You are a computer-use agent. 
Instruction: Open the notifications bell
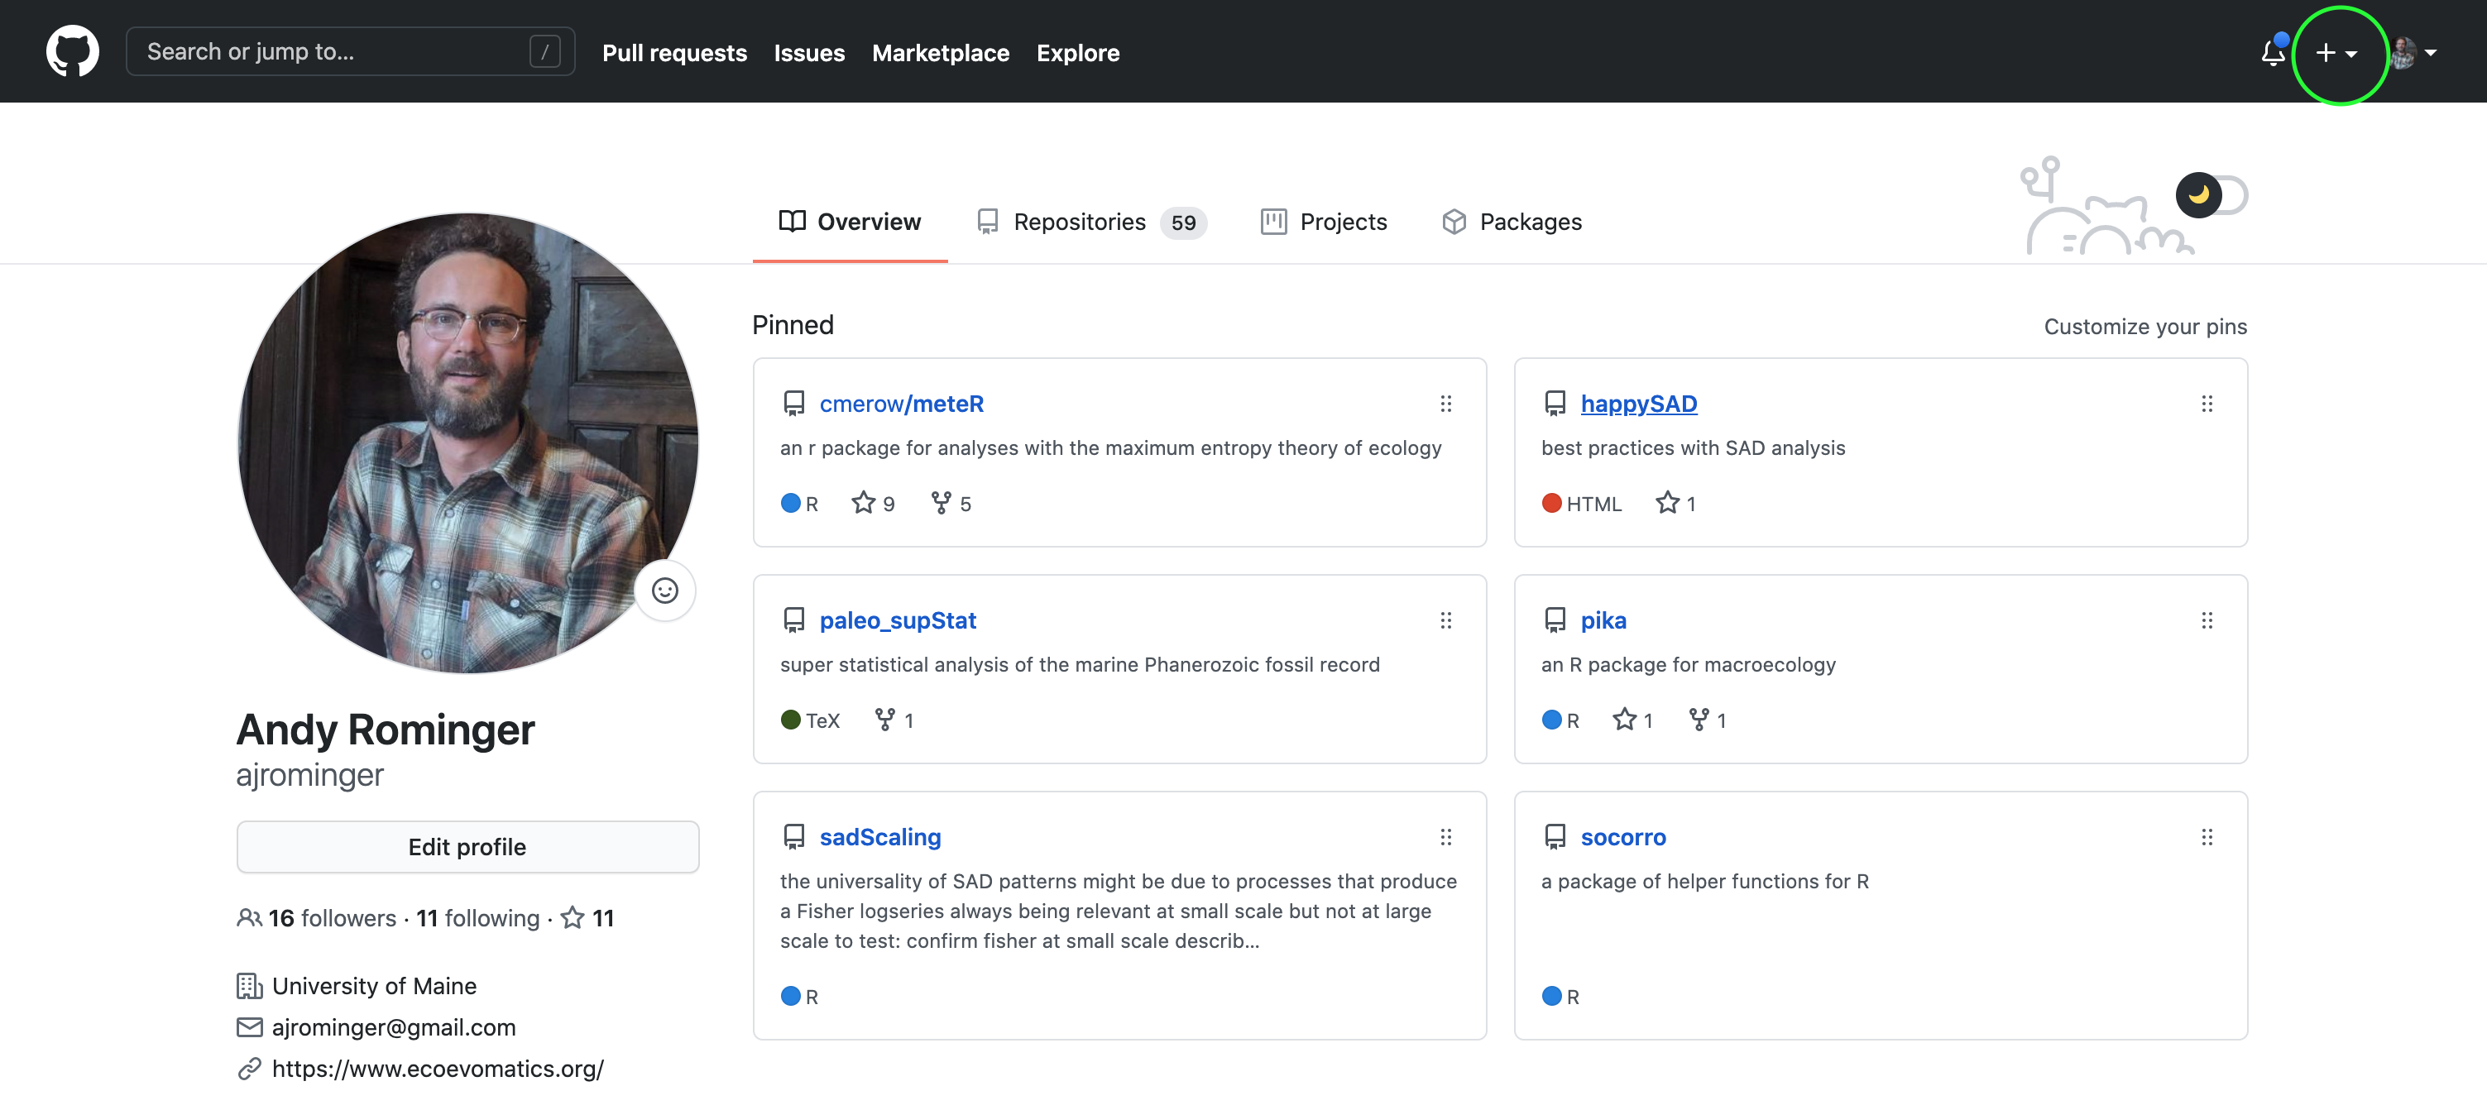(2273, 52)
